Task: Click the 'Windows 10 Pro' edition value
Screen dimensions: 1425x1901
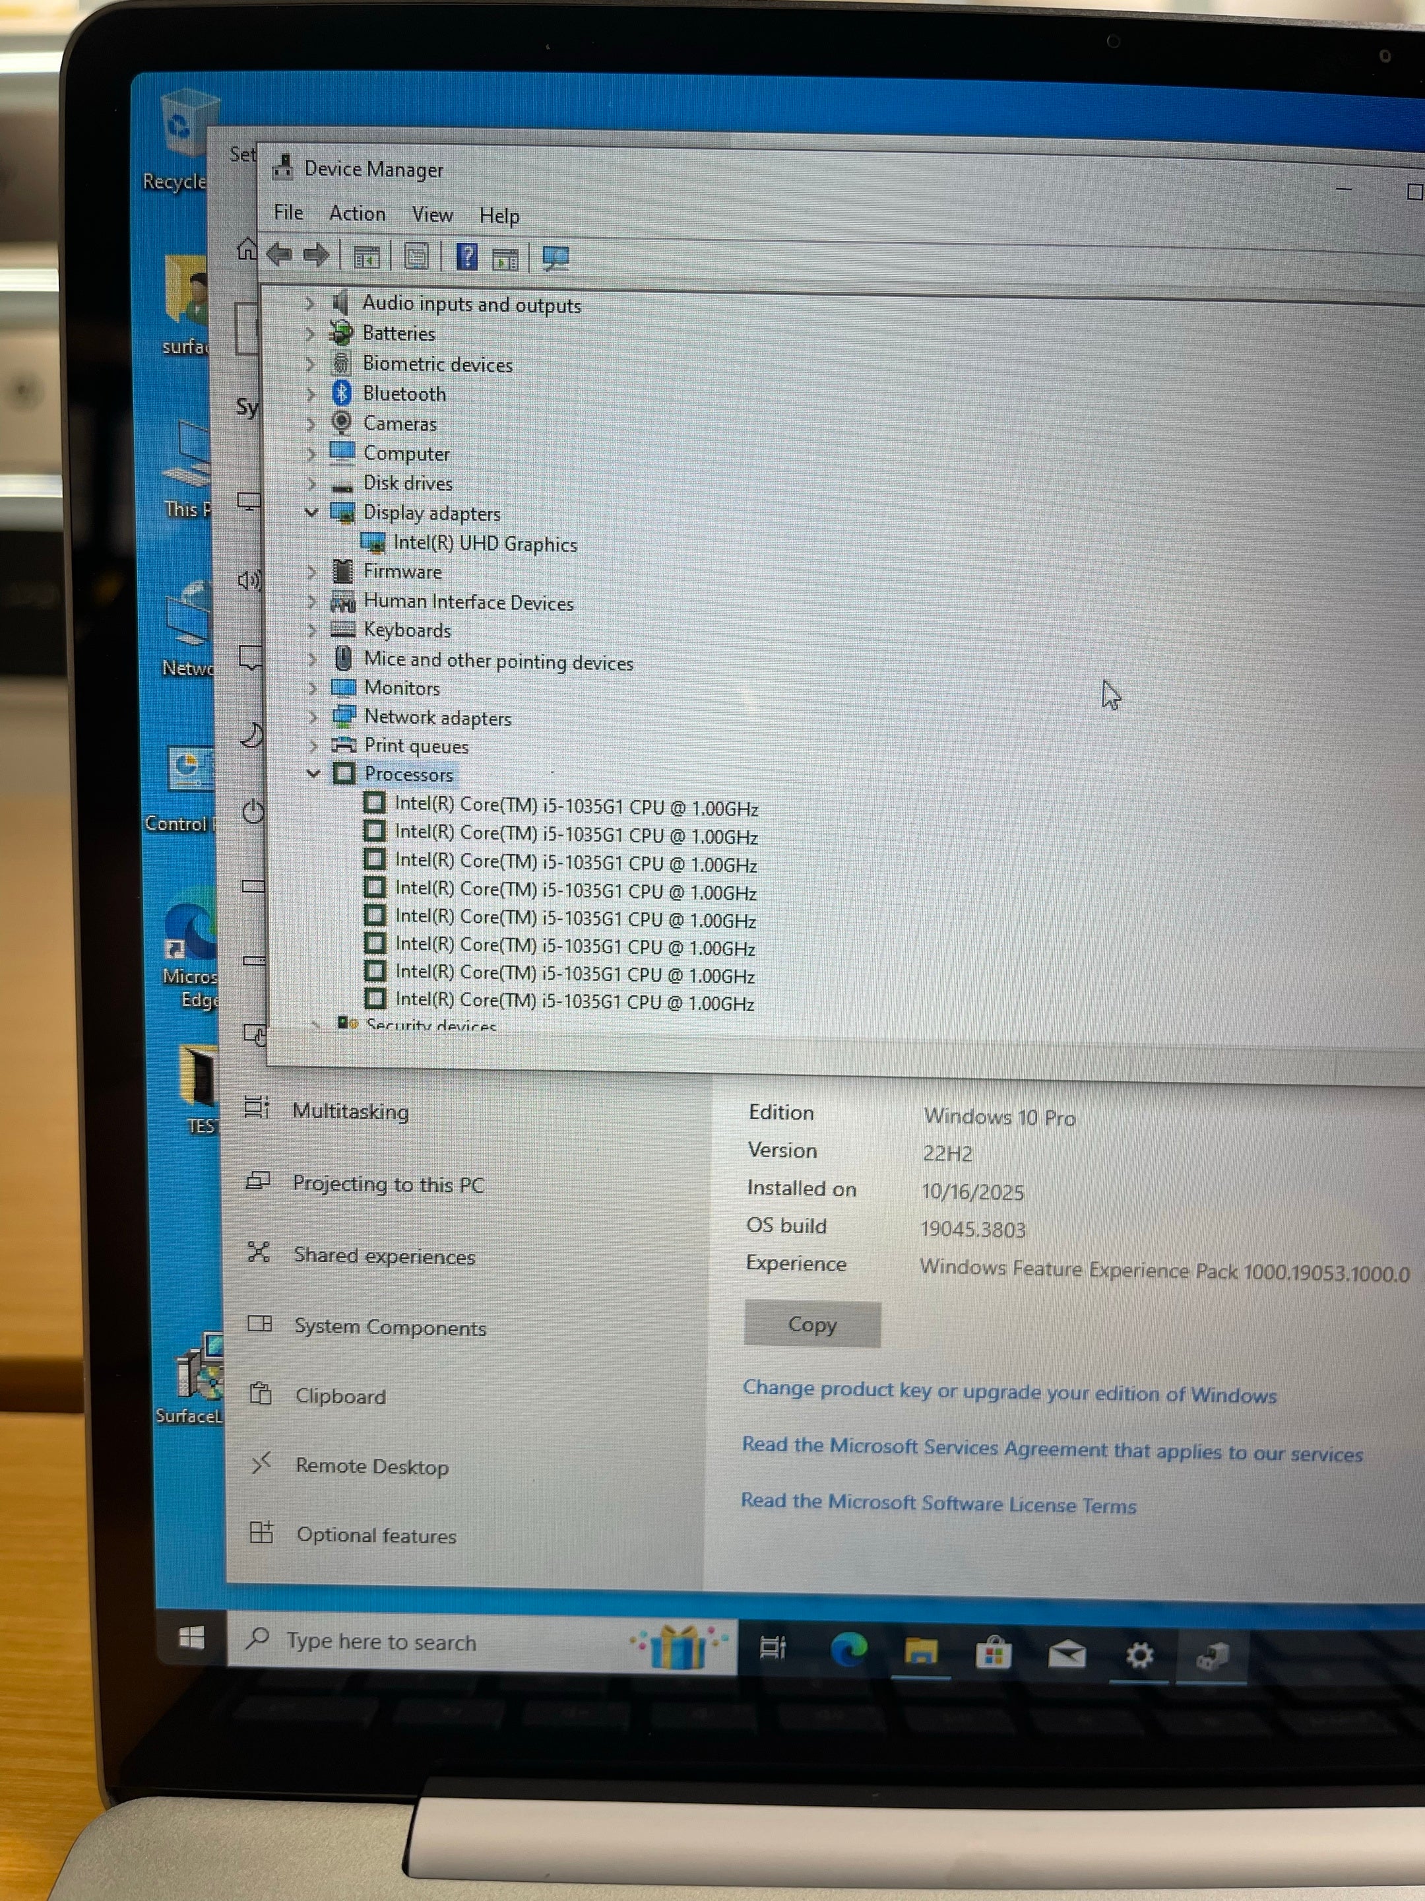Action: pyautogui.click(x=999, y=1116)
